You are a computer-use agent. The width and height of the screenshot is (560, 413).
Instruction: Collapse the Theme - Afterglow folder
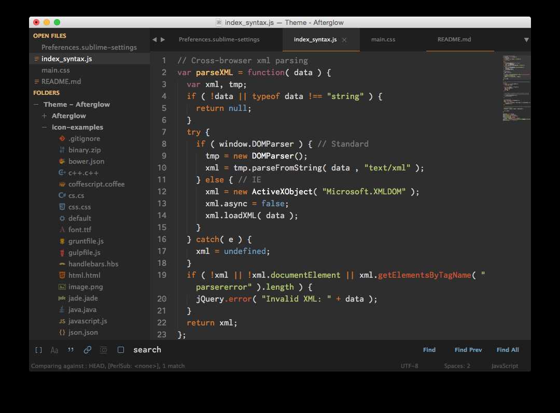(x=36, y=105)
